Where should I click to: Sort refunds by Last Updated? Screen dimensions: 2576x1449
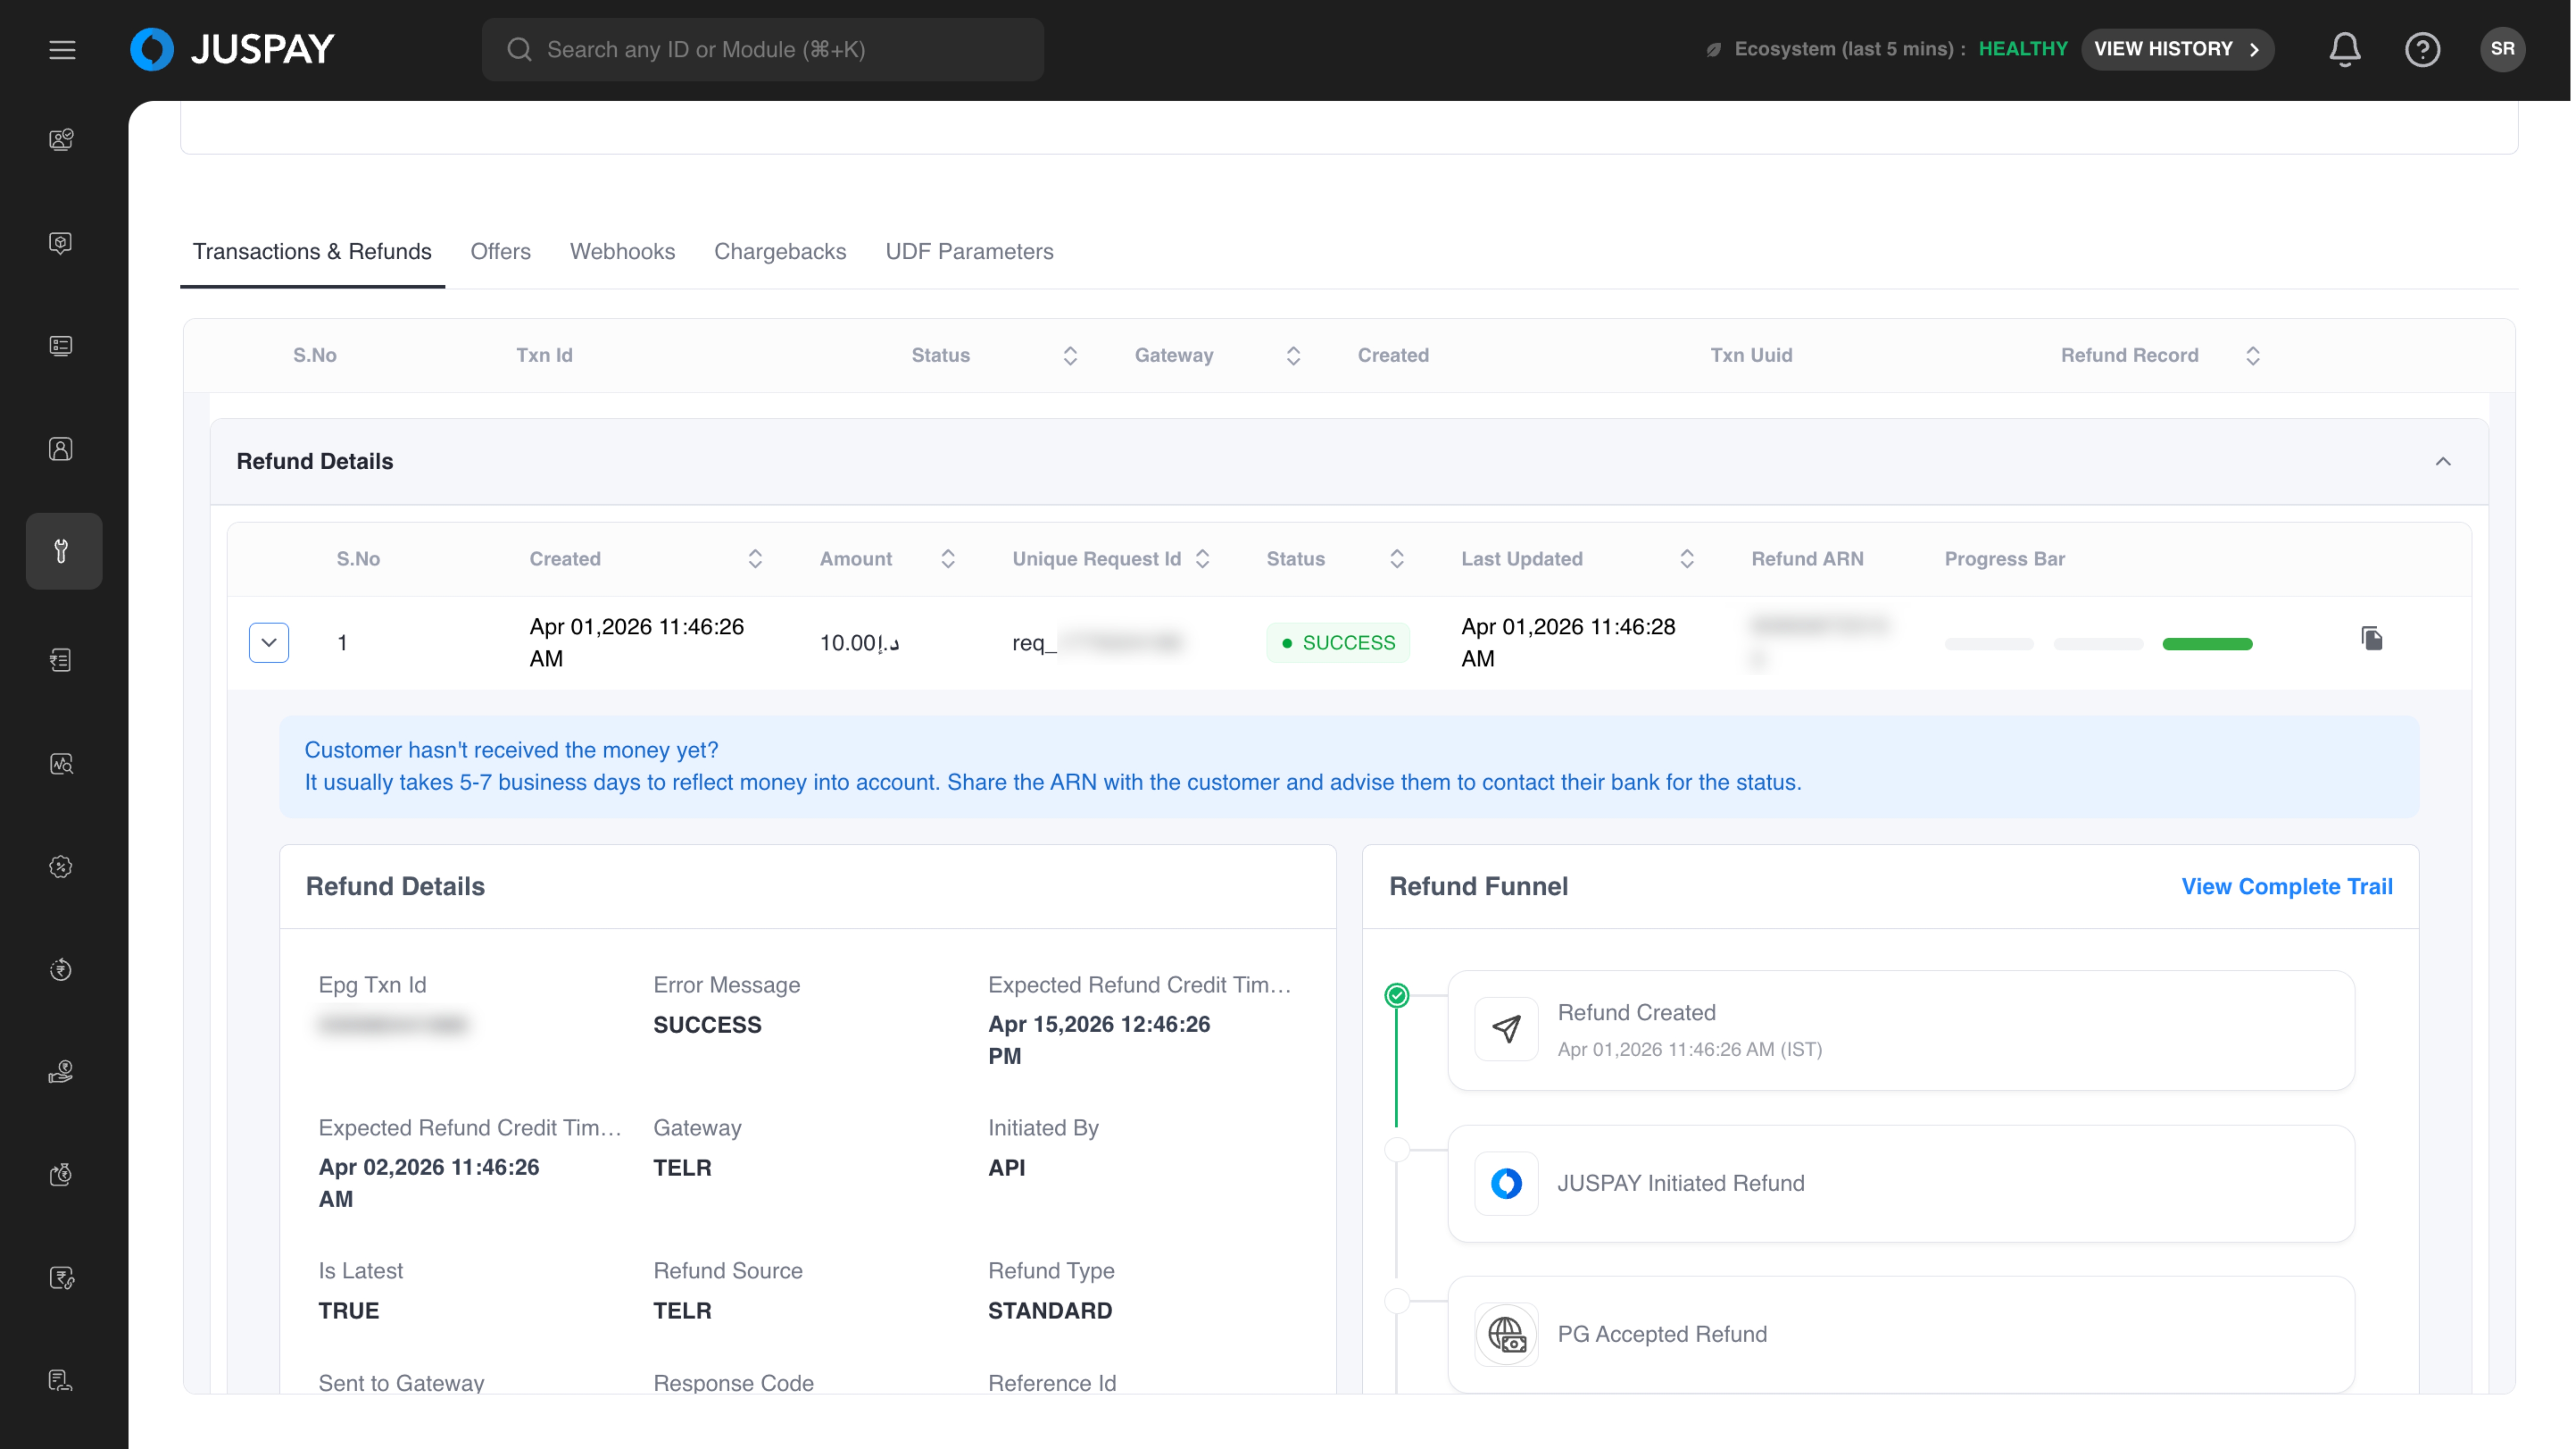point(1686,558)
